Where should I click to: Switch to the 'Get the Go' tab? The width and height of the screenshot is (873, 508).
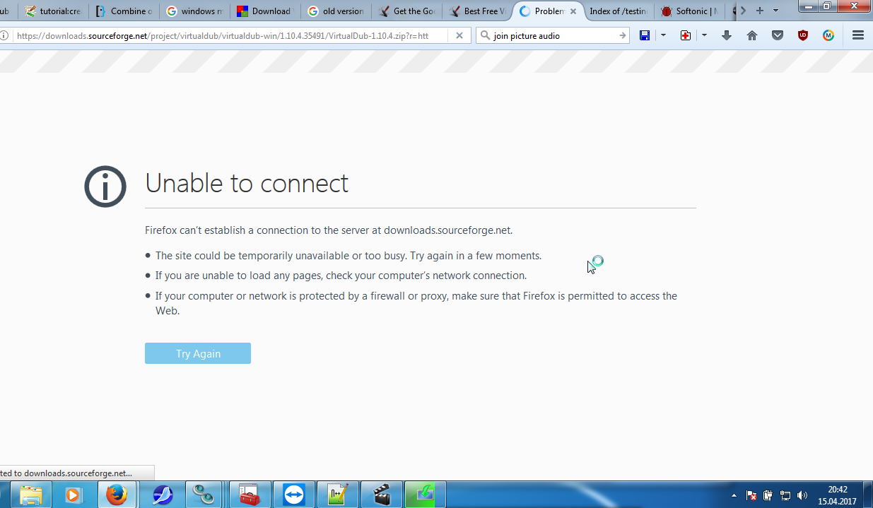407,11
